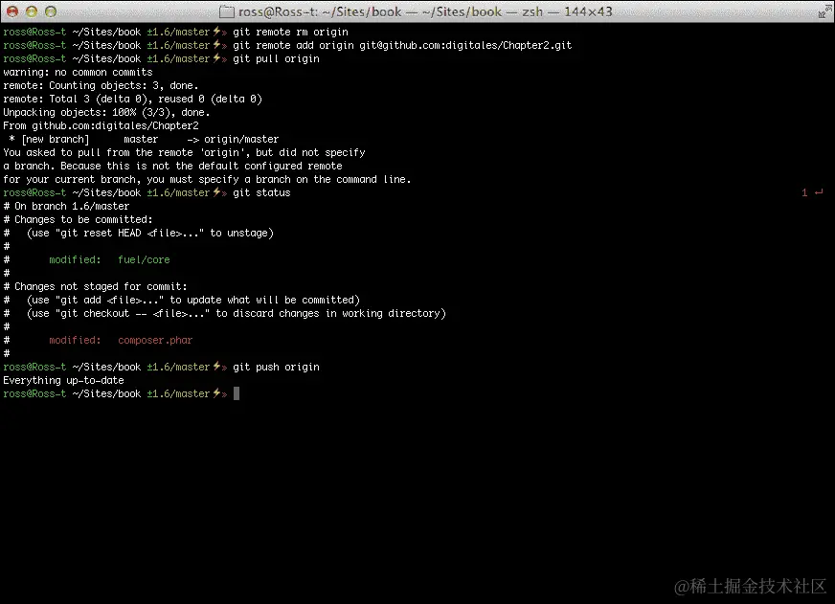Click the window title "ross@Ross-t: ~/Sites/book"
The width and height of the screenshot is (835, 604).
tap(320, 11)
